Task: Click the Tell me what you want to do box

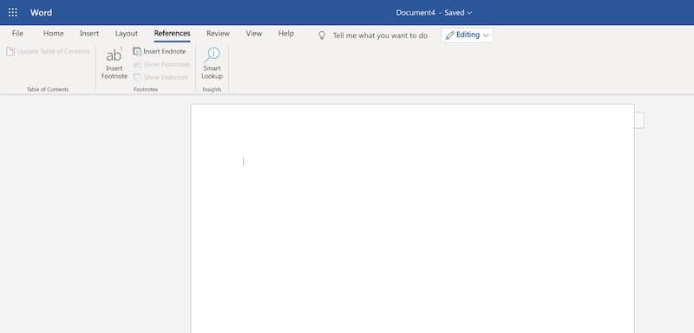Action: (x=380, y=35)
